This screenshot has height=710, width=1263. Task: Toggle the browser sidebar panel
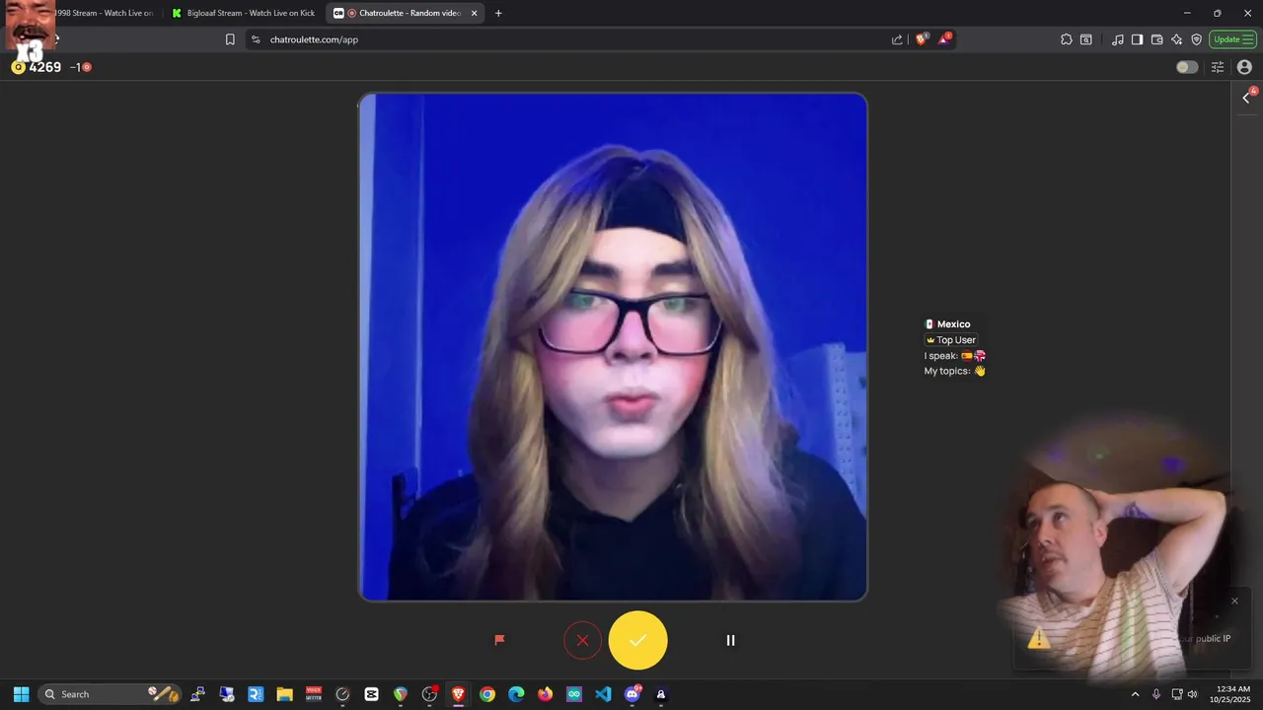1137,39
